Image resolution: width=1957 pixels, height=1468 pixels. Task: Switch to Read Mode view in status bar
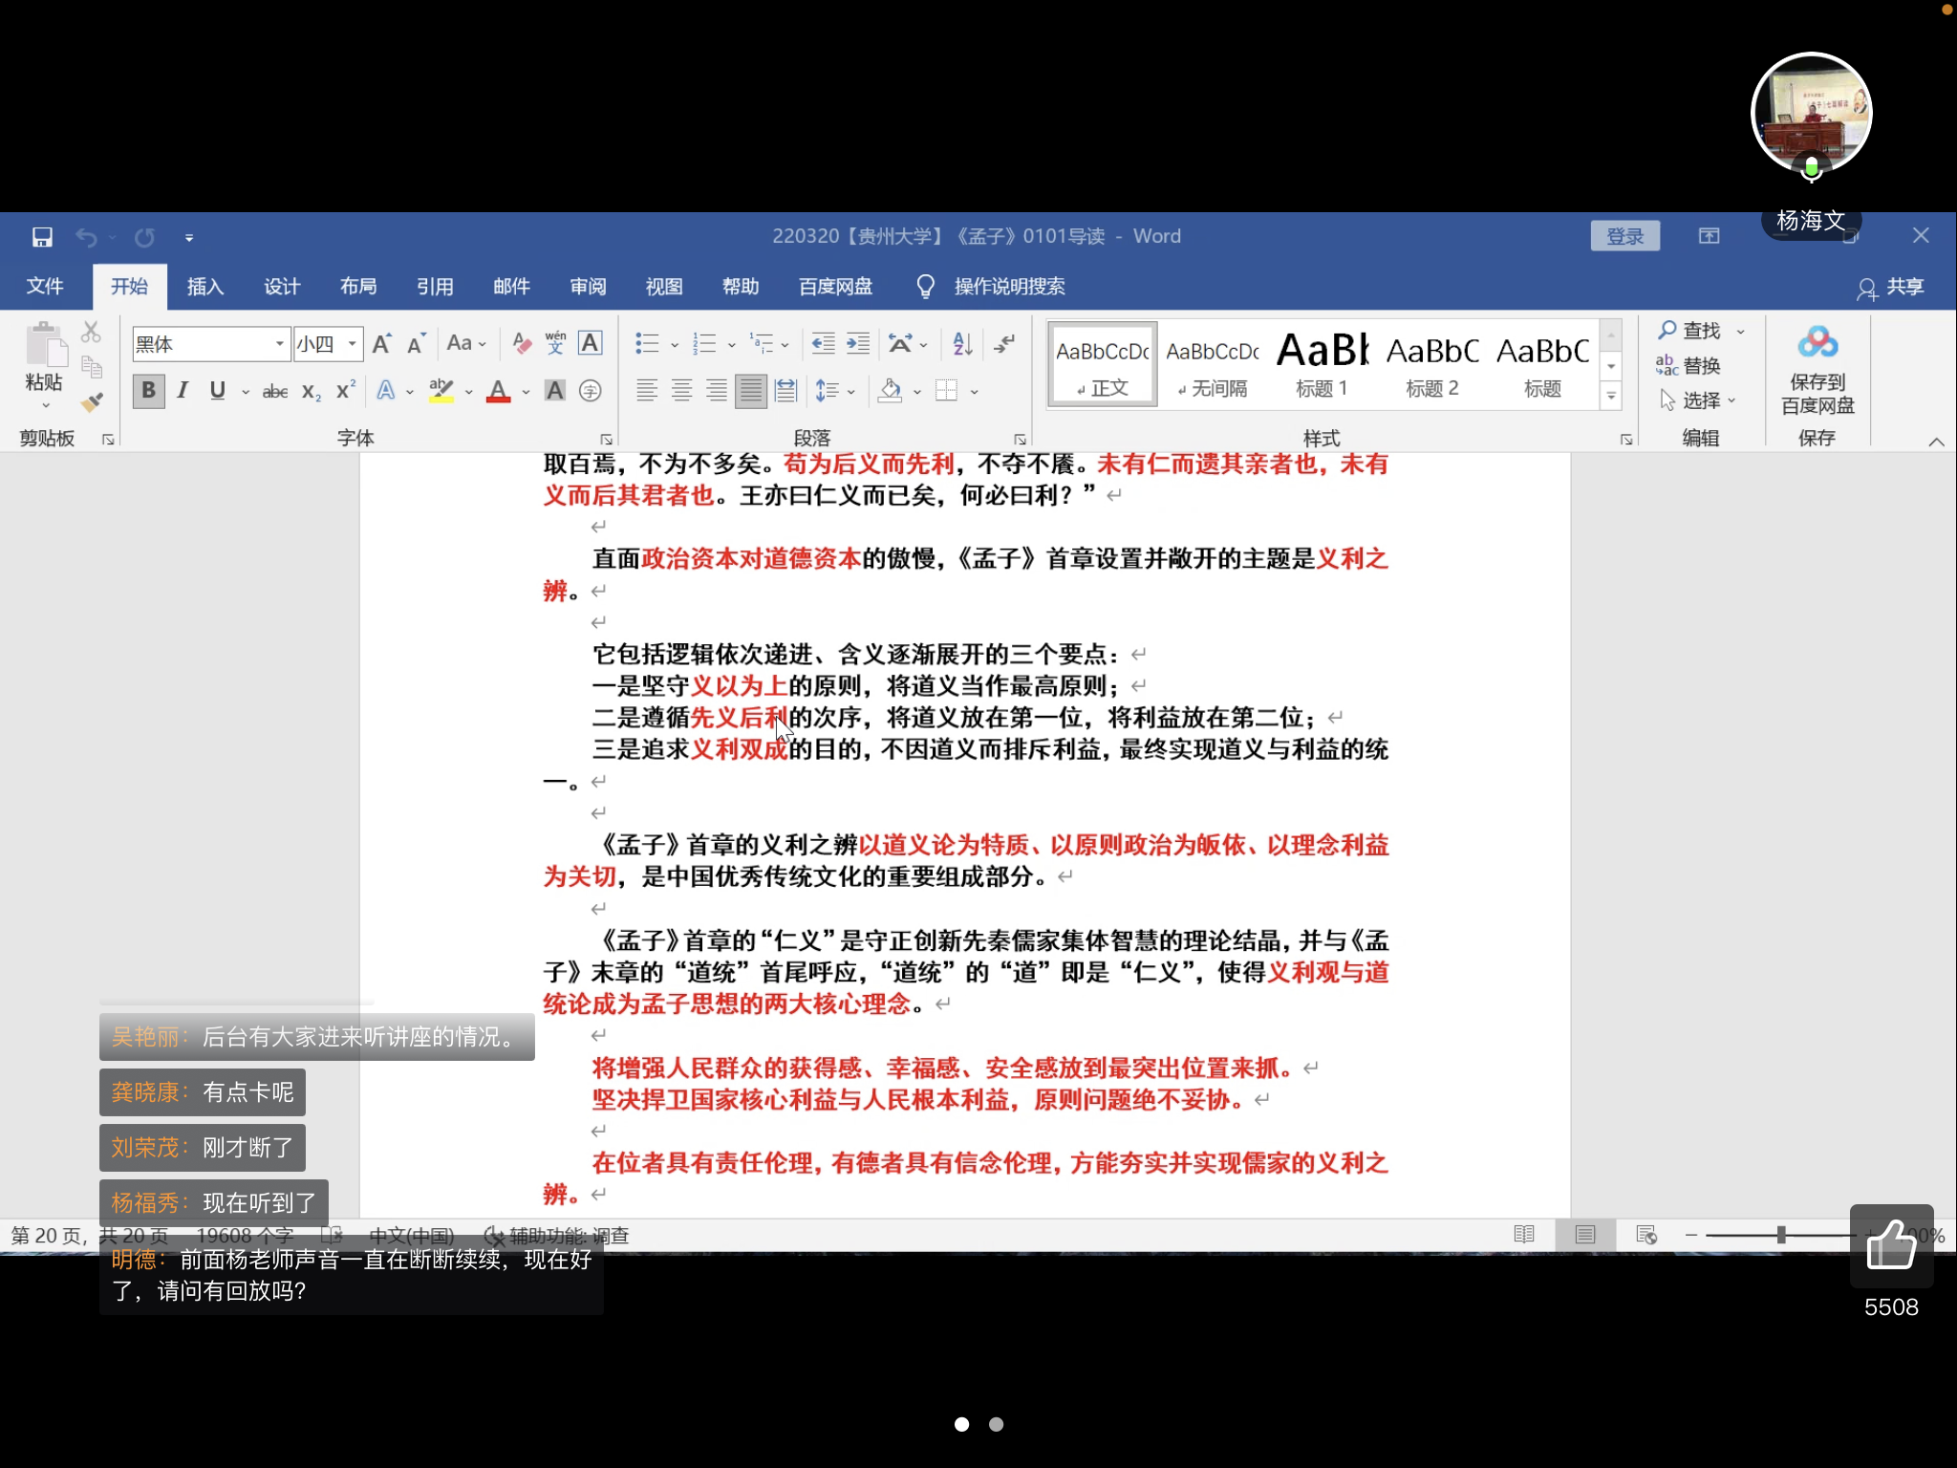pyautogui.click(x=1524, y=1235)
